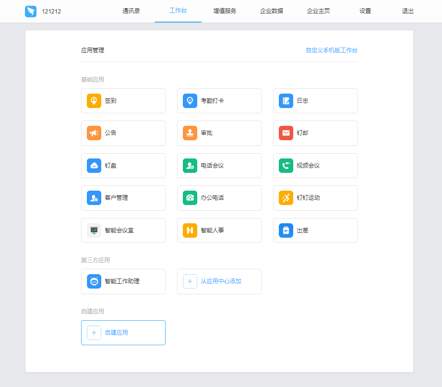Start the 电话会议 phone conference app
The height and width of the screenshot is (387, 442).
(219, 166)
